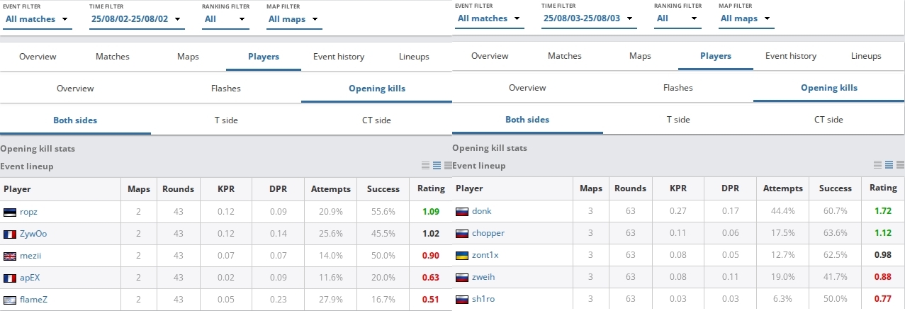Click apEX's 20.0% success value

[x=383, y=278]
